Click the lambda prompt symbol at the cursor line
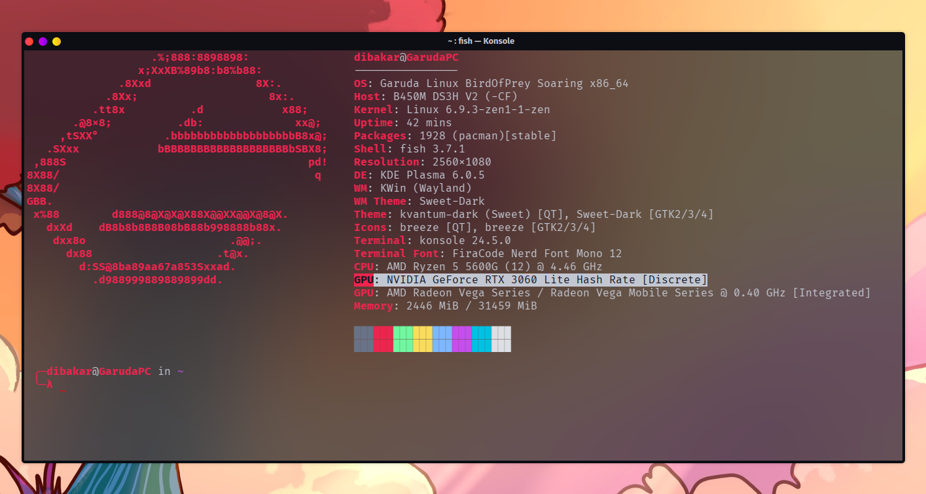 tap(50, 385)
